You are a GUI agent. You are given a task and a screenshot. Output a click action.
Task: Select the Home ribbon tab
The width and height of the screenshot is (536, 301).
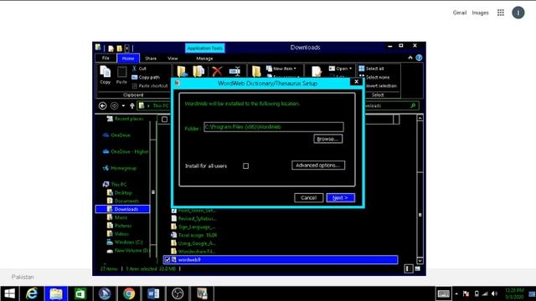pos(128,59)
